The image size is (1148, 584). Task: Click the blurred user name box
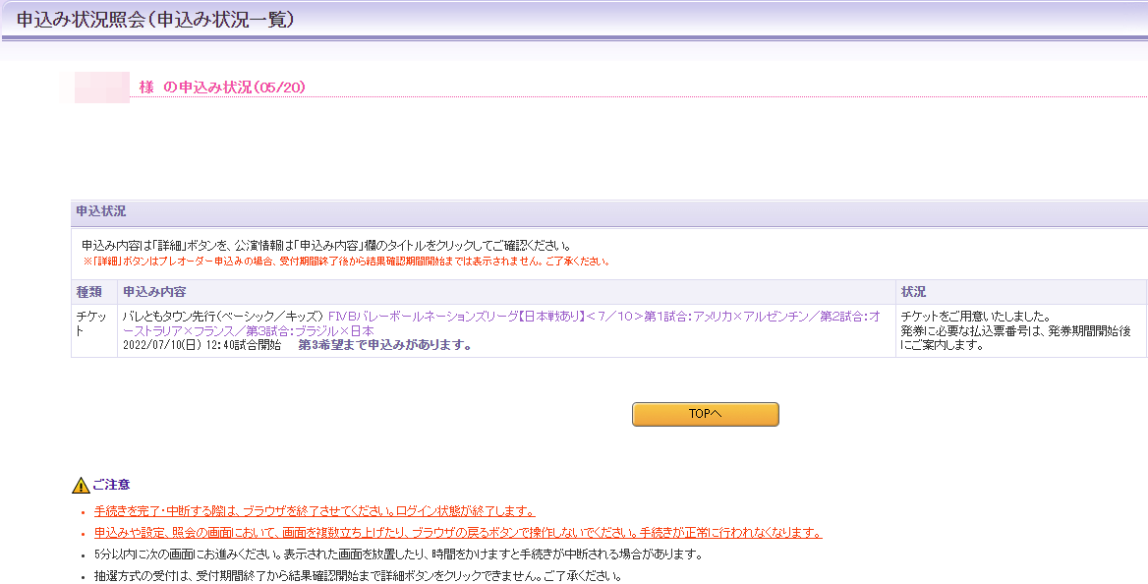click(102, 88)
